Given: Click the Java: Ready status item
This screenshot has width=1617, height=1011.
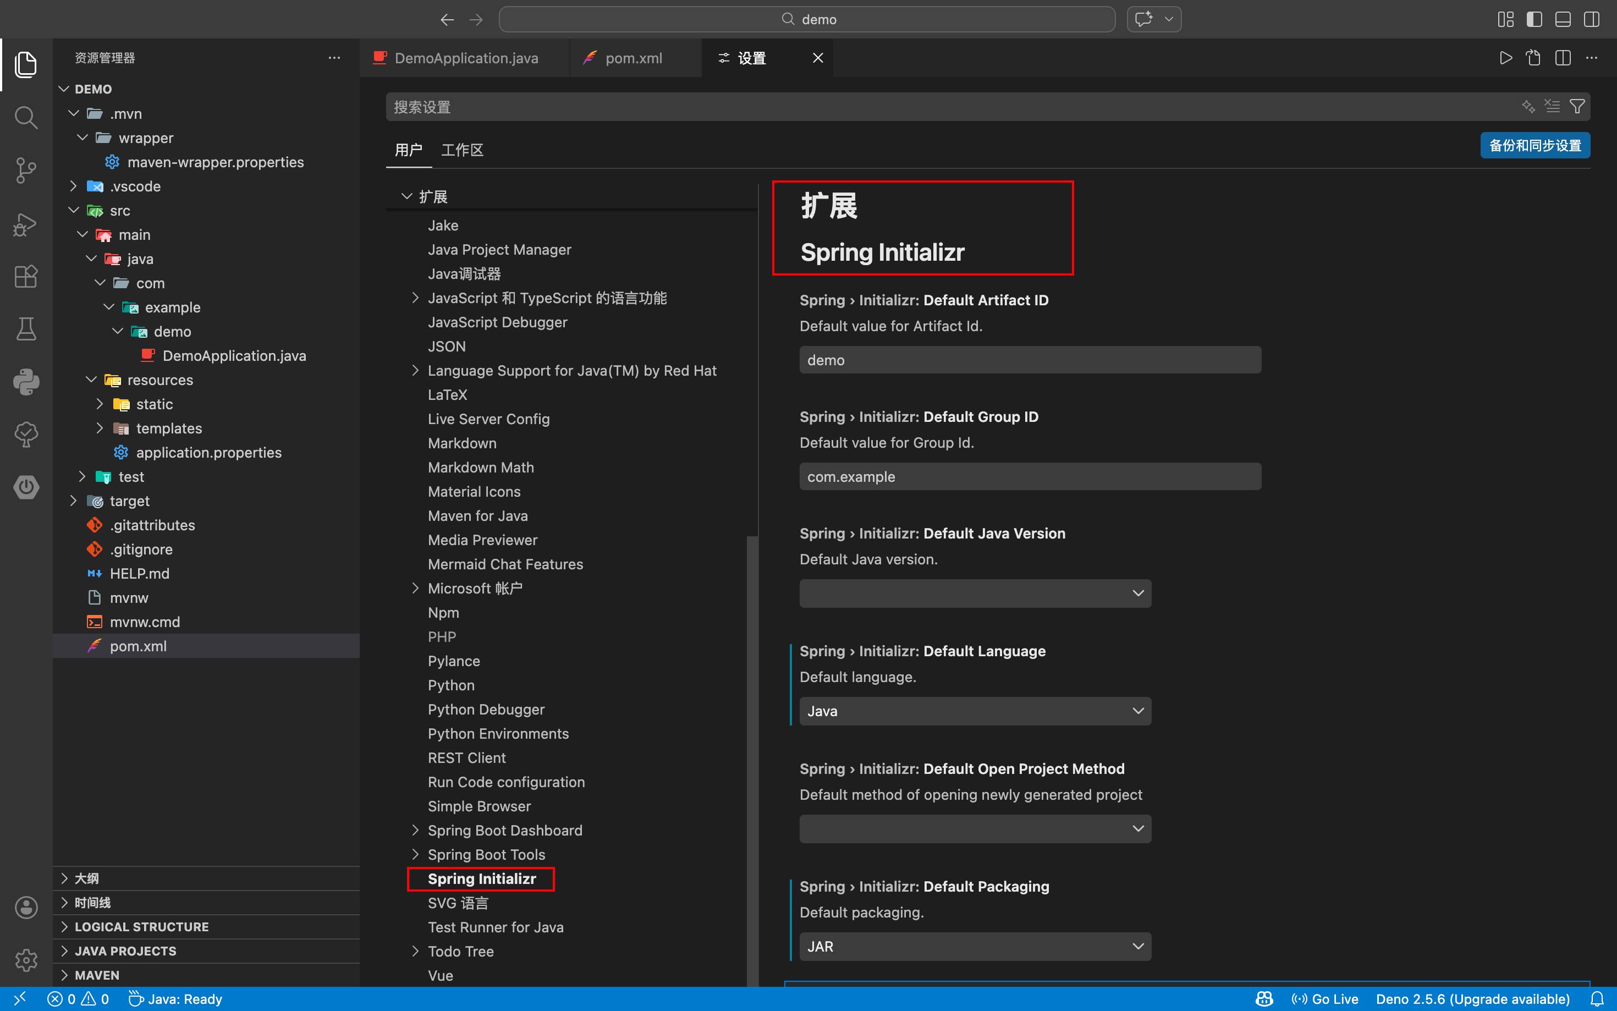Looking at the screenshot, I should pos(175,999).
